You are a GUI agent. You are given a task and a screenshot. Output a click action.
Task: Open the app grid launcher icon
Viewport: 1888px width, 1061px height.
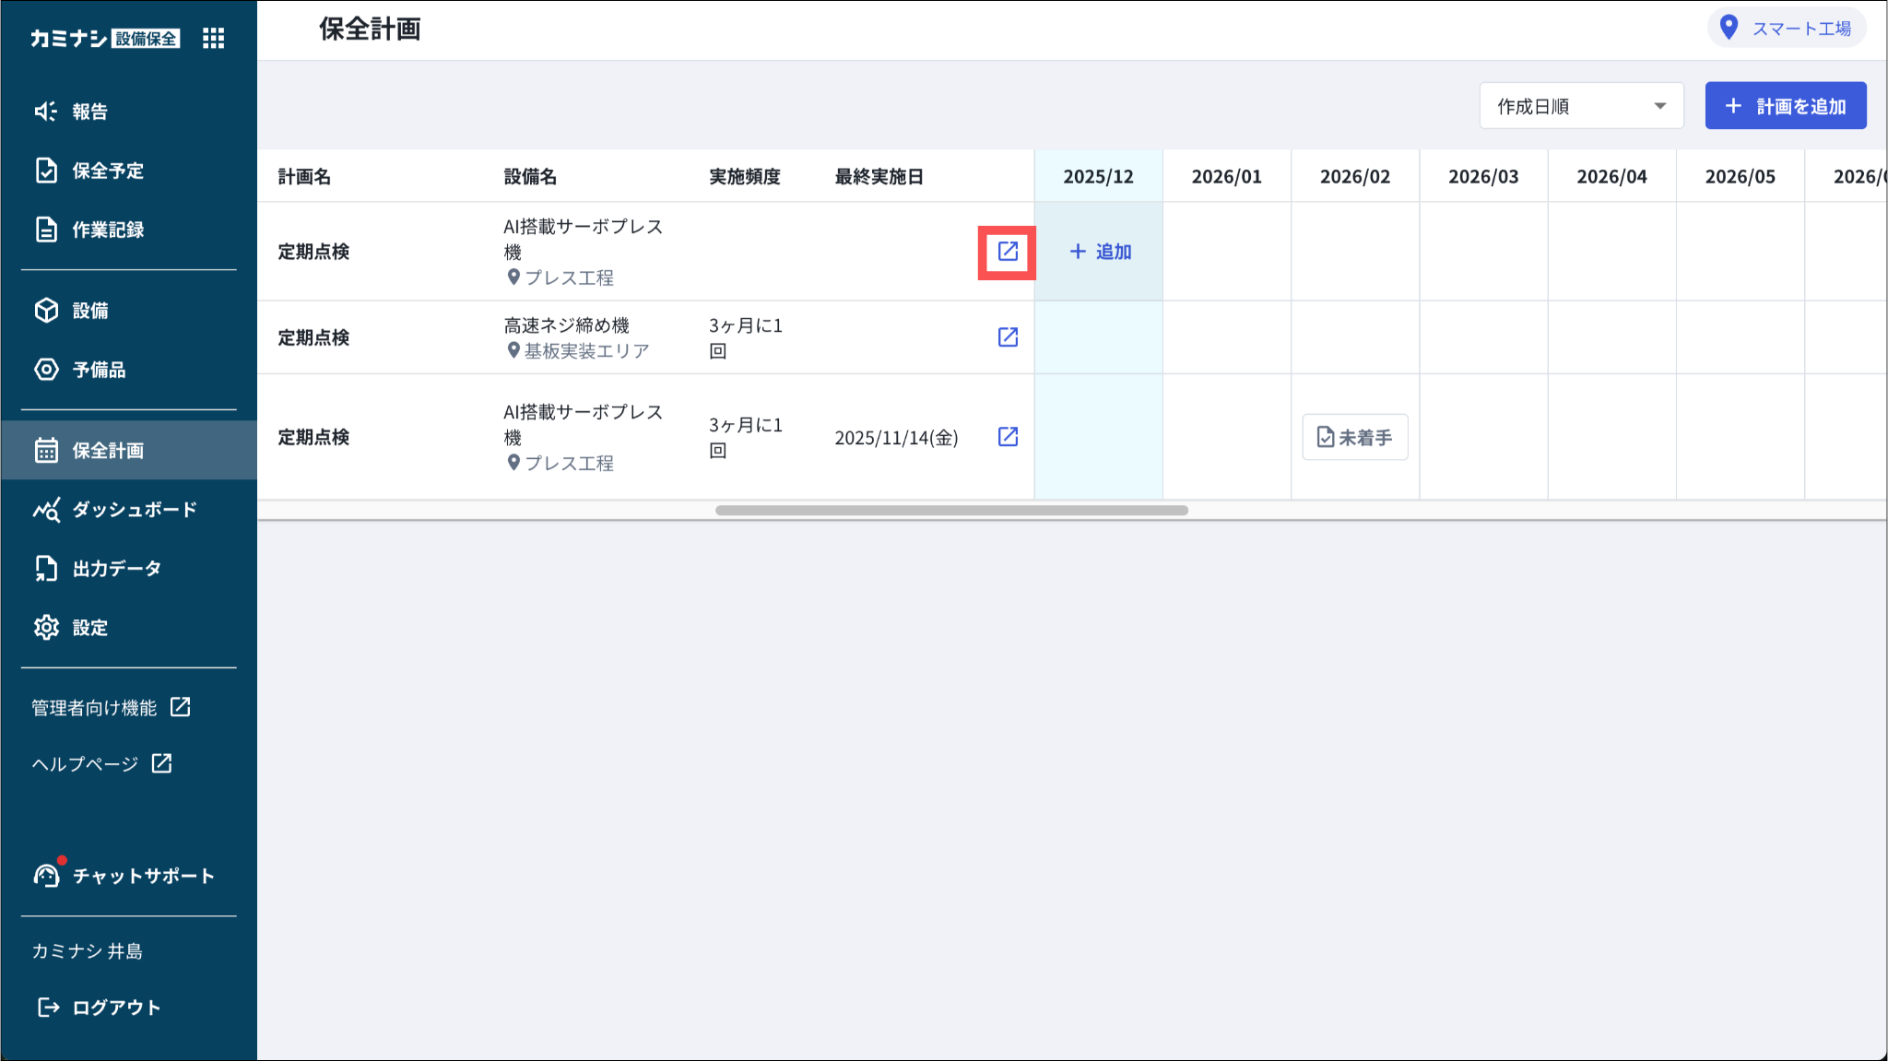click(x=213, y=38)
